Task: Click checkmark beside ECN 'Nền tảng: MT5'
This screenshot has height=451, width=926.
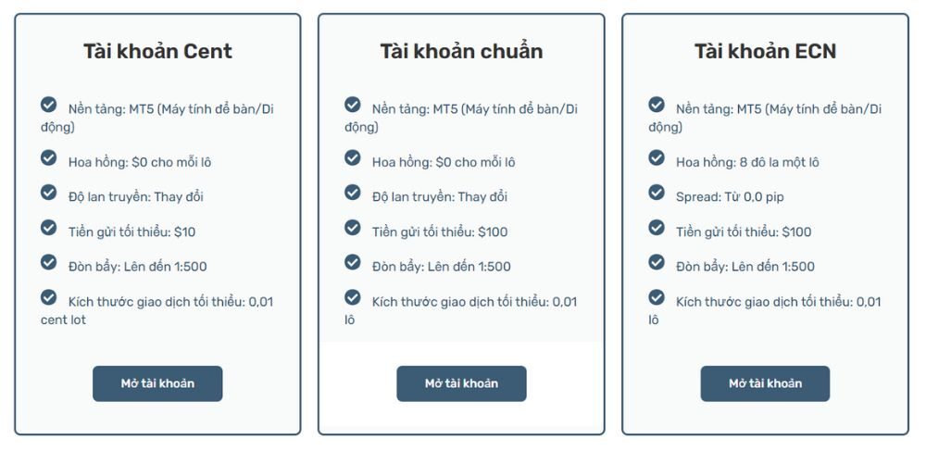Action: 657,105
